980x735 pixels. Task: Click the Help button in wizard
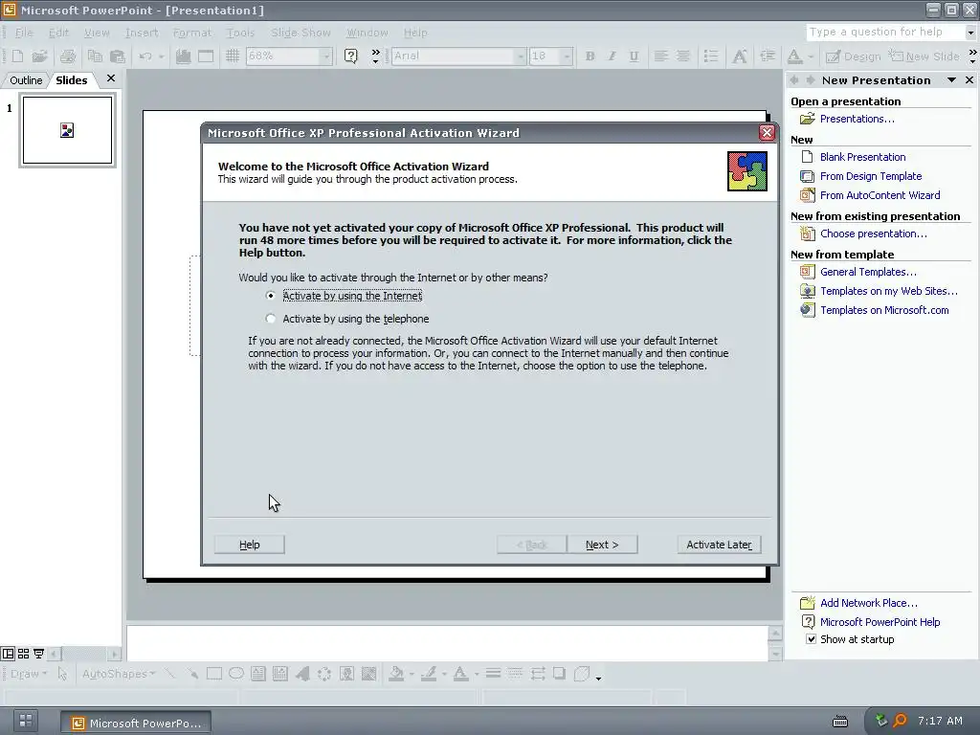tap(250, 545)
